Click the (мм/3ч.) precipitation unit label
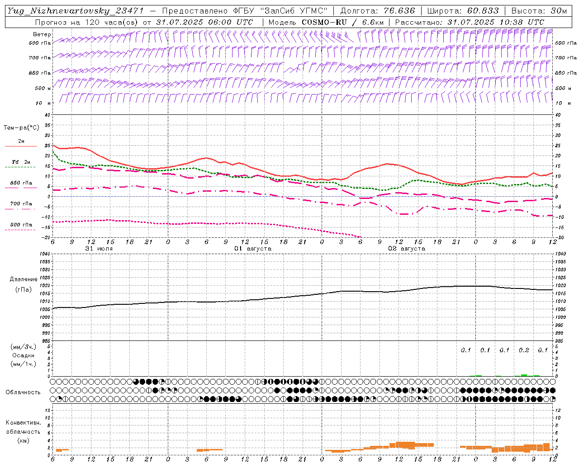 click(x=24, y=347)
